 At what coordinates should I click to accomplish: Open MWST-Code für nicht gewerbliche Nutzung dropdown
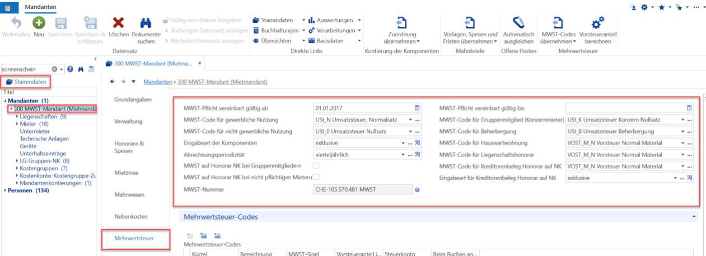pyautogui.click(x=410, y=131)
